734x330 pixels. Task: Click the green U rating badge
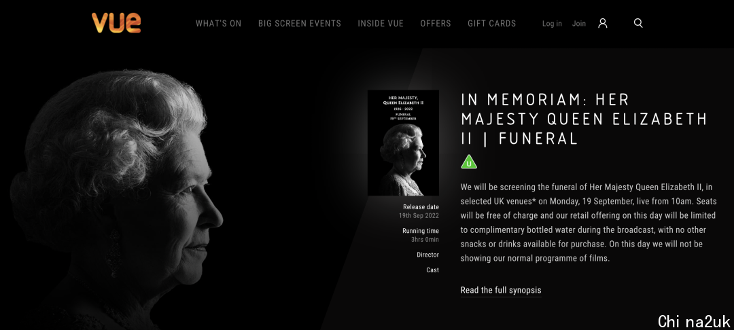[x=468, y=162]
